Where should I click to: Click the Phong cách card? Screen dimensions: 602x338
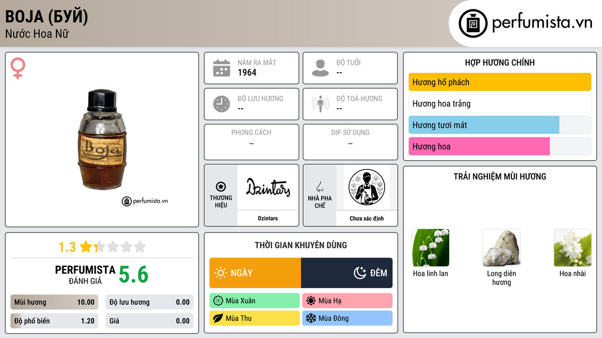click(252, 142)
